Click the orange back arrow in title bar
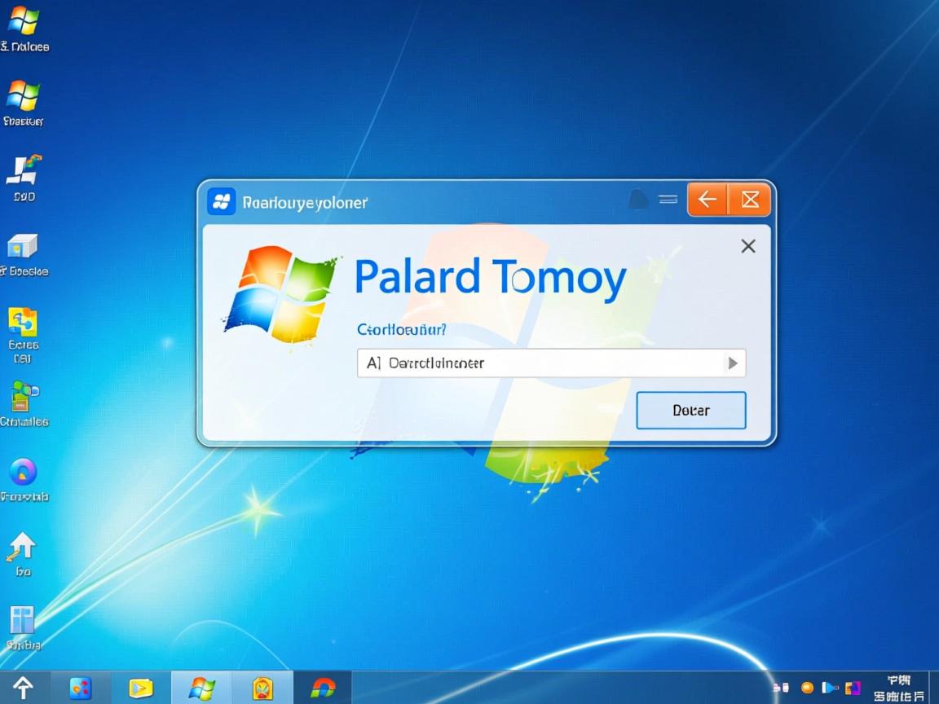 click(x=708, y=200)
